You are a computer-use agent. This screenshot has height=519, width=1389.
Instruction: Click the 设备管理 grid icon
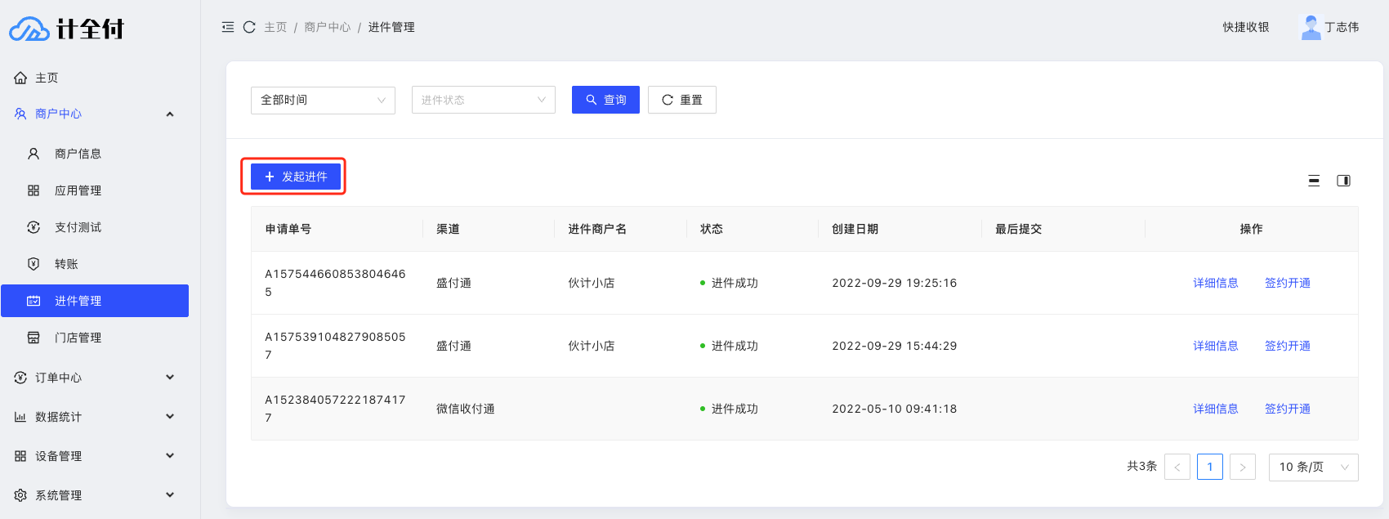20,456
